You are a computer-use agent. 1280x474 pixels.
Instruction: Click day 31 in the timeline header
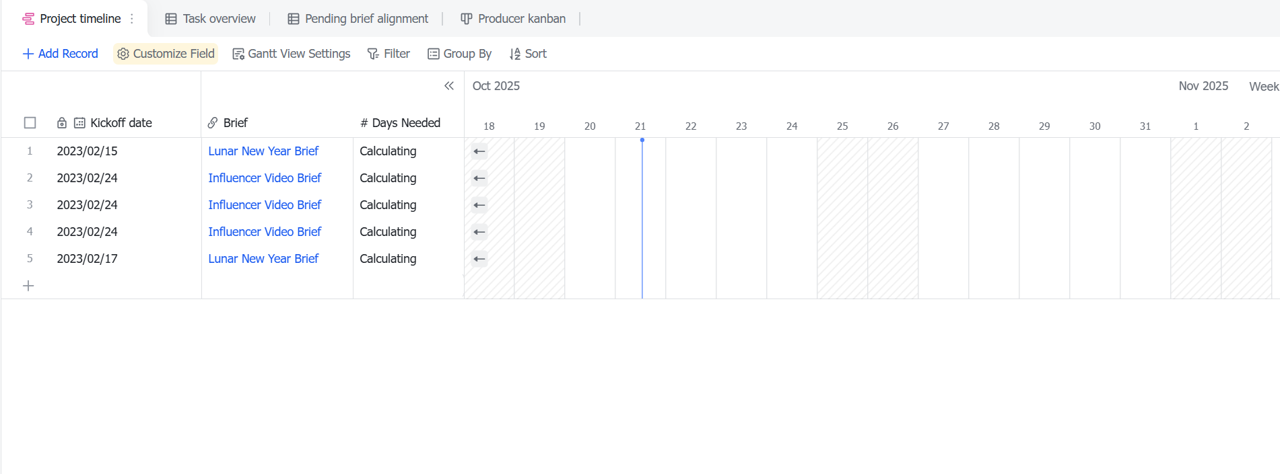[1145, 126]
